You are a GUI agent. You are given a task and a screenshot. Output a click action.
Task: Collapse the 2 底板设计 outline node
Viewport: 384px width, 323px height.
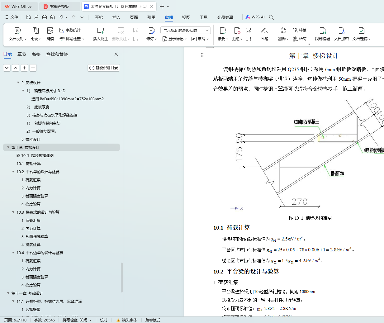pyautogui.click(x=18, y=83)
